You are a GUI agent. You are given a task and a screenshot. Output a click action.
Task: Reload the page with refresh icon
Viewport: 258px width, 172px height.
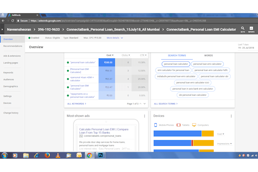click(13, 21)
